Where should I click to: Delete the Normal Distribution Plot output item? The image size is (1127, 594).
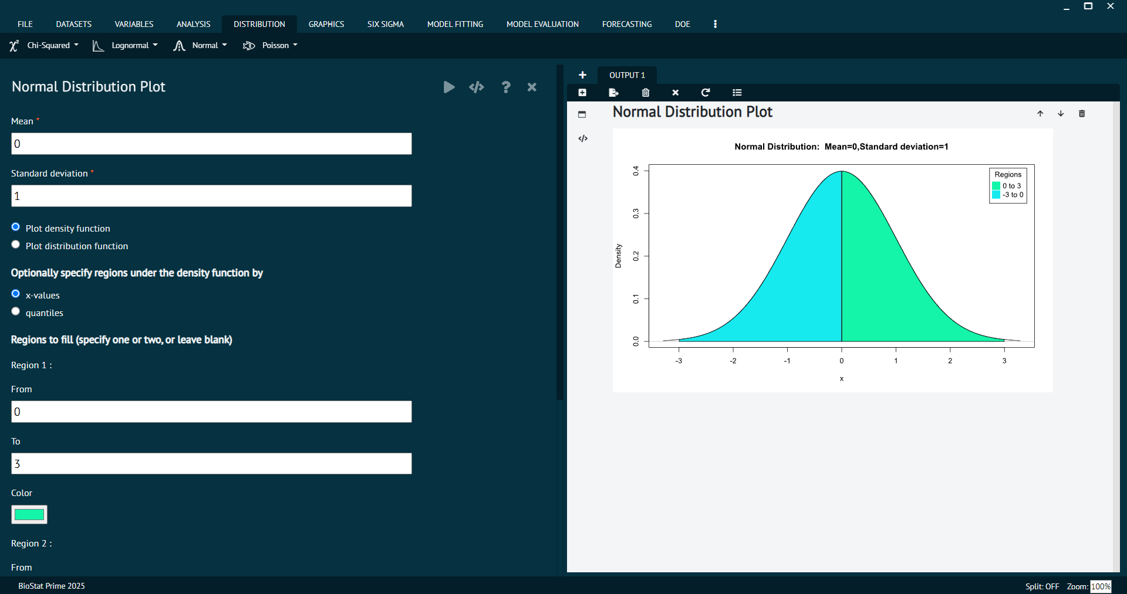point(1082,114)
